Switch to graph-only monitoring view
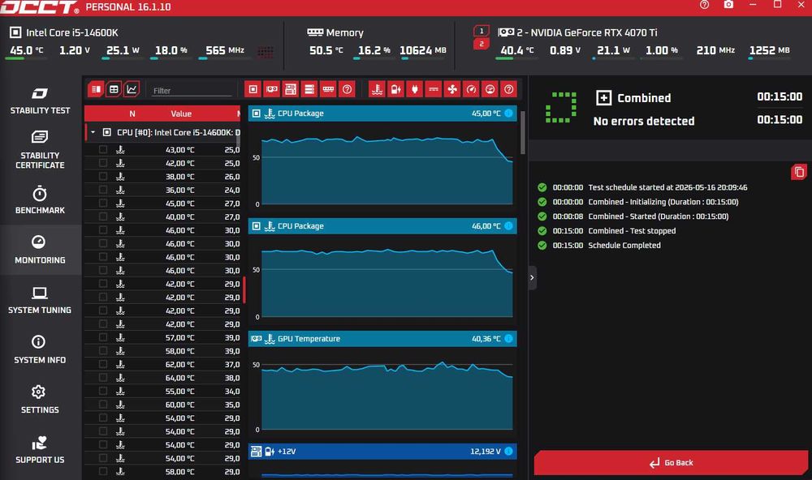This screenshot has width=812, height=480. coord(132,89)
